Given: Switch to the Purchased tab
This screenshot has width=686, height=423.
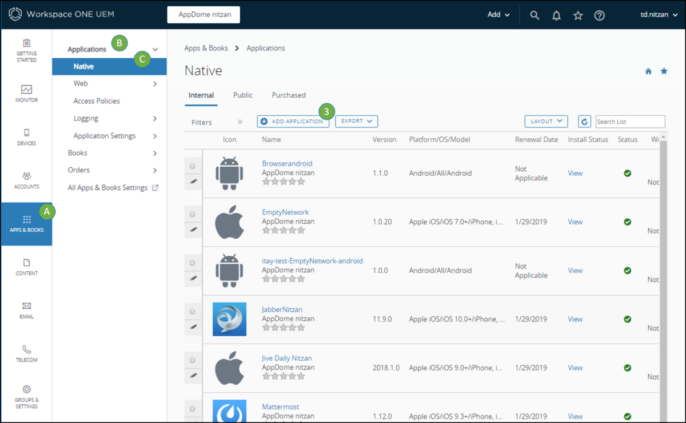Looking at the screenshot, I should pos(289,95).
